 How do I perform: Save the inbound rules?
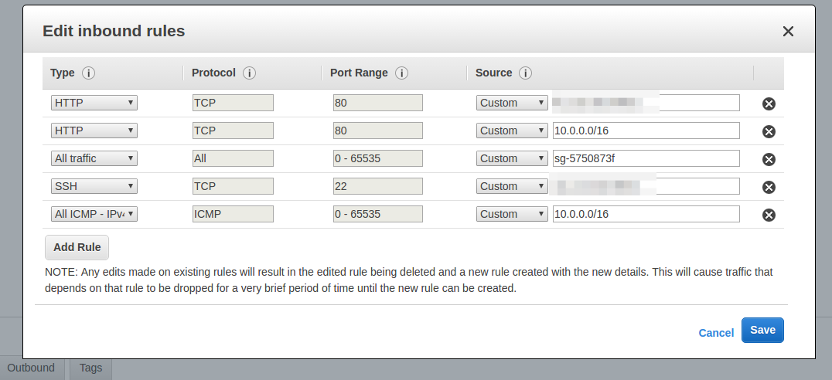(762, 330)
